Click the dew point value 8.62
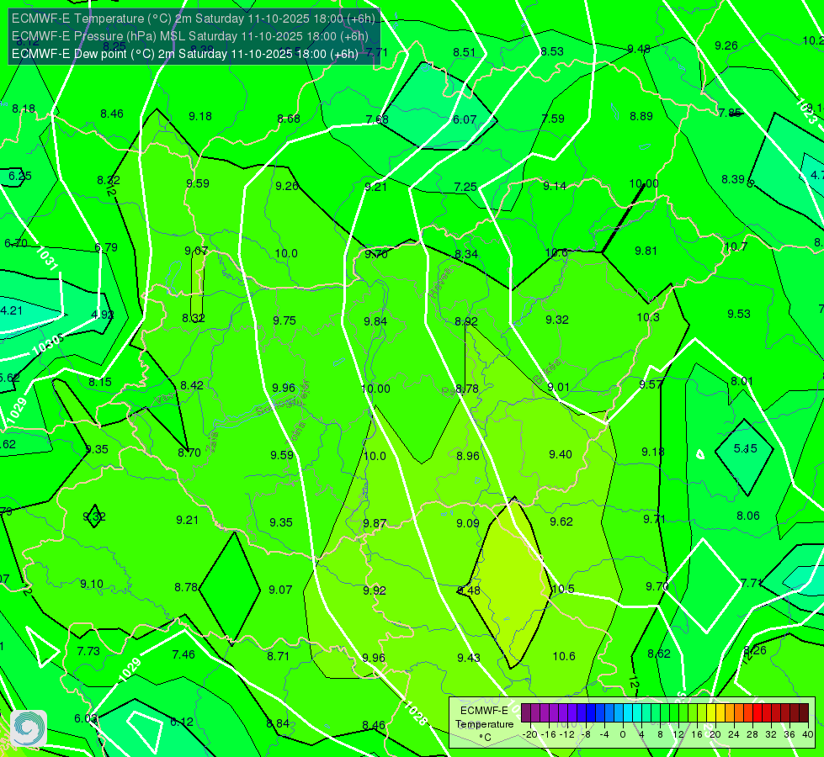The image size is (824, 757). click(x=659, y=654)
